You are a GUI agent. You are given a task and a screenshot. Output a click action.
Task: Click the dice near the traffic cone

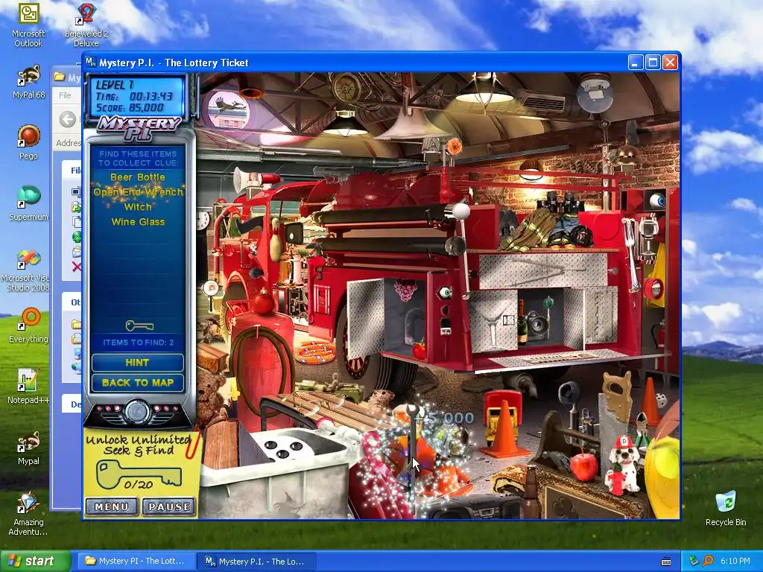point(662,400)
